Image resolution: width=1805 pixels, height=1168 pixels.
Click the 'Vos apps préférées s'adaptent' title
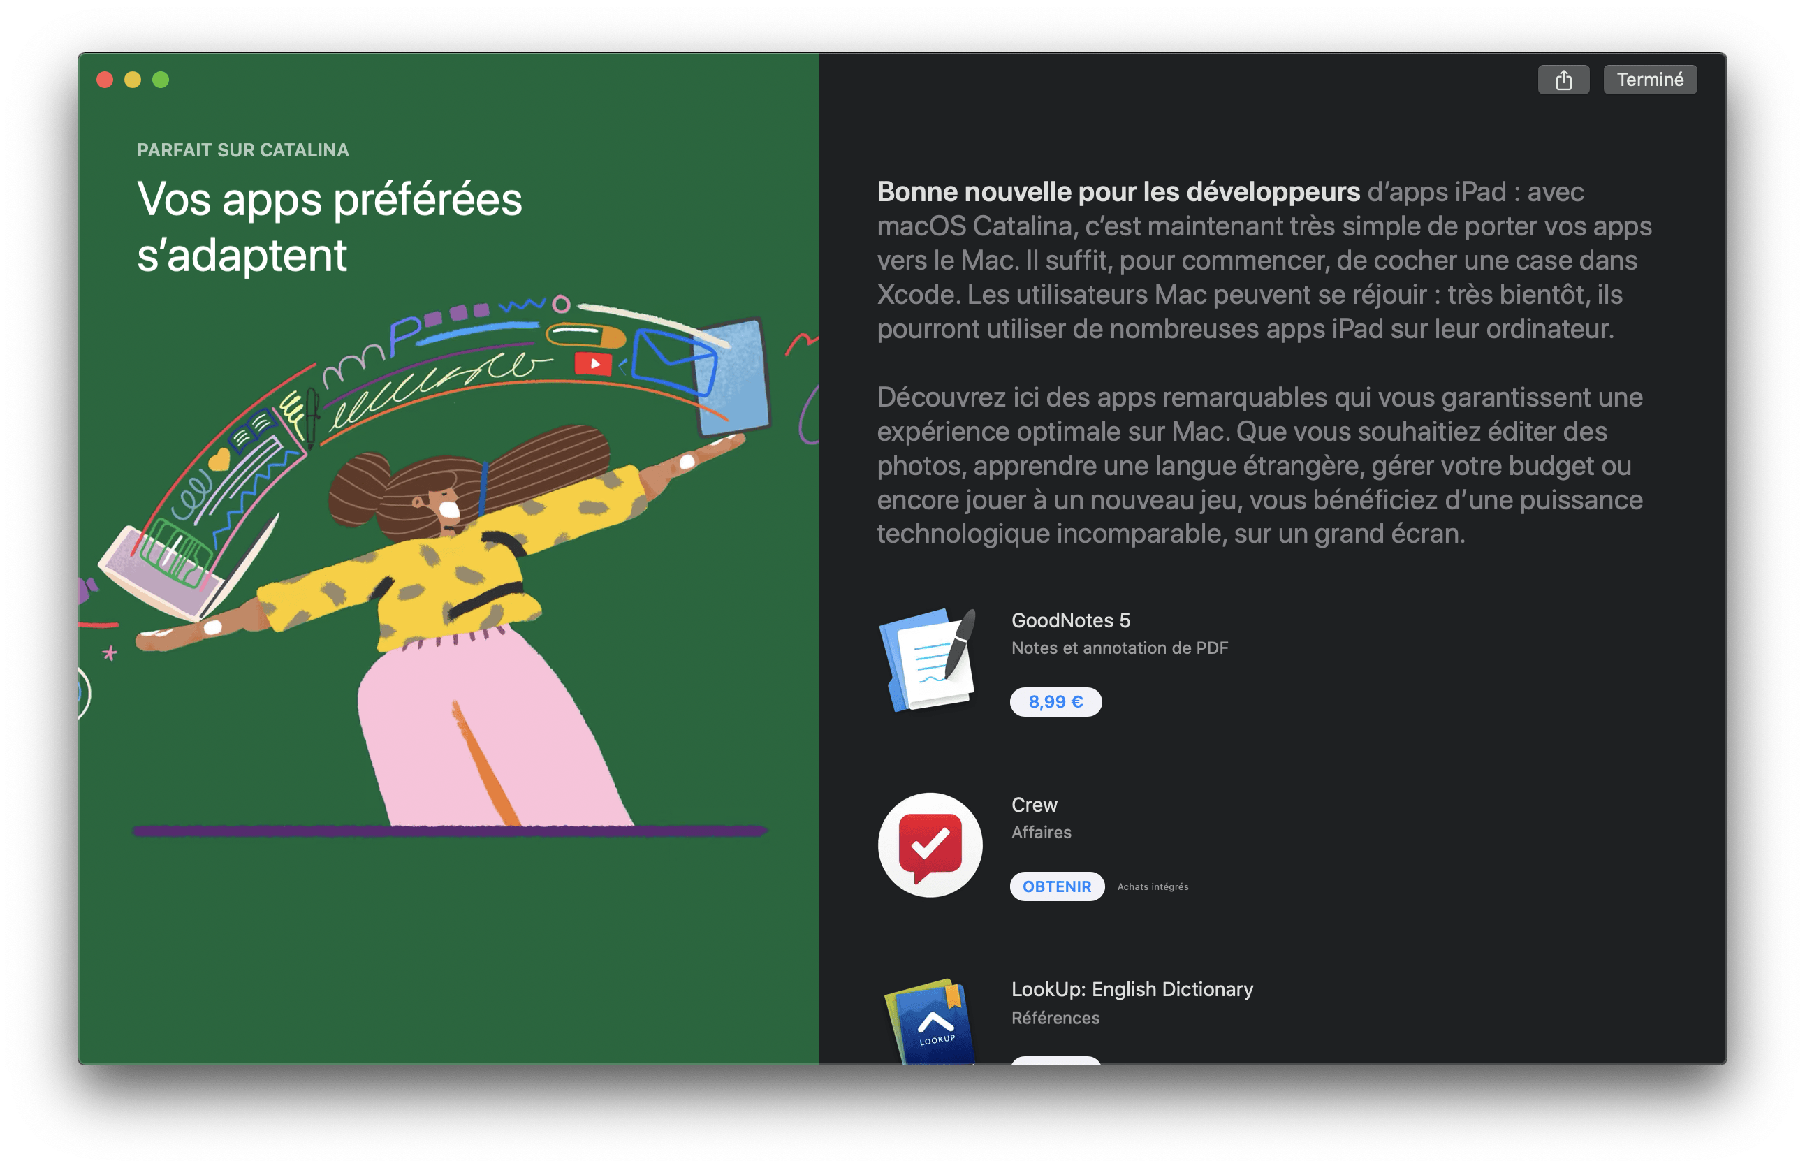[329, 227]
